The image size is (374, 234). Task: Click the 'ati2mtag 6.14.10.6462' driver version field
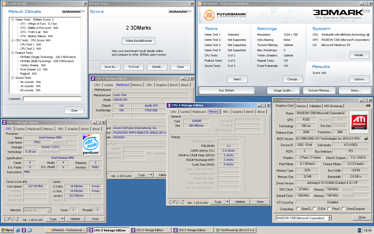pos(332,183)
